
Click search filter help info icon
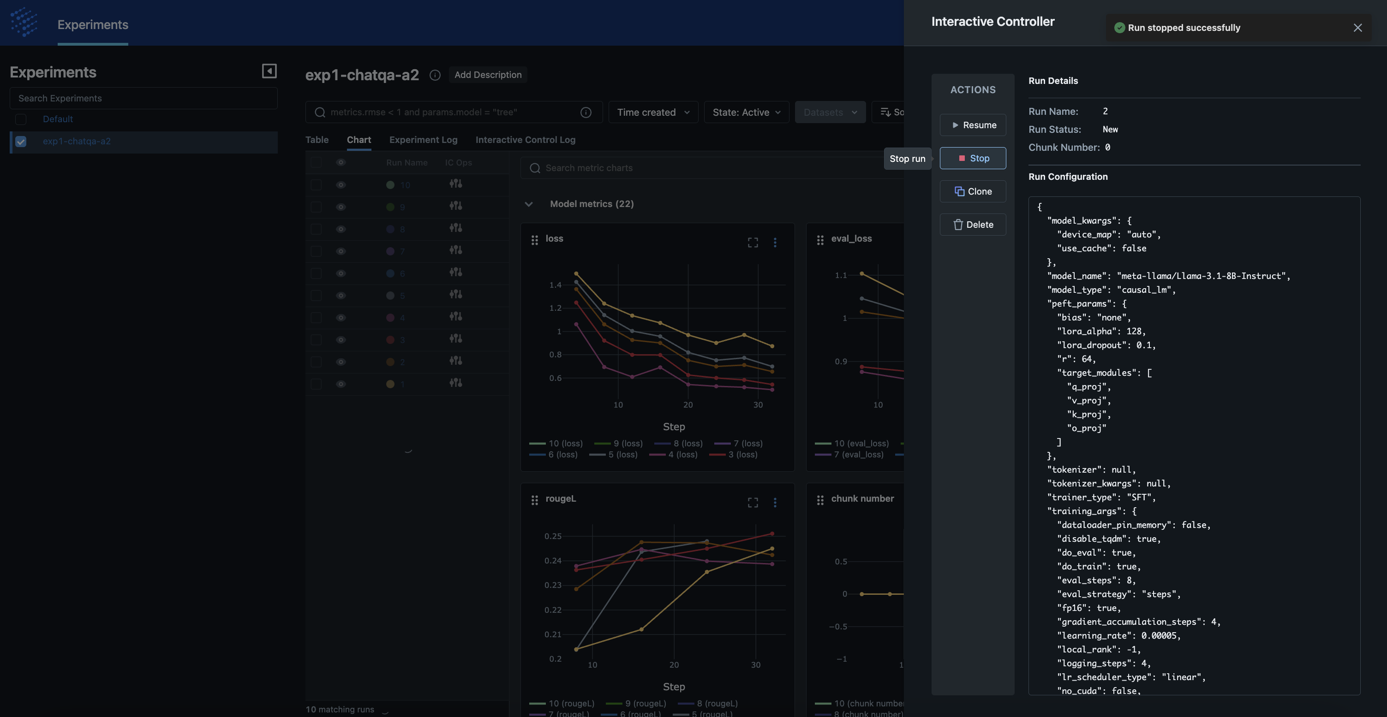[x=586, y=113]
